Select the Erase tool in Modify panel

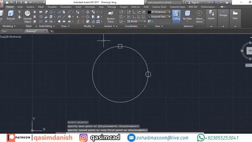pyautogui.click(x=78, y=21)
